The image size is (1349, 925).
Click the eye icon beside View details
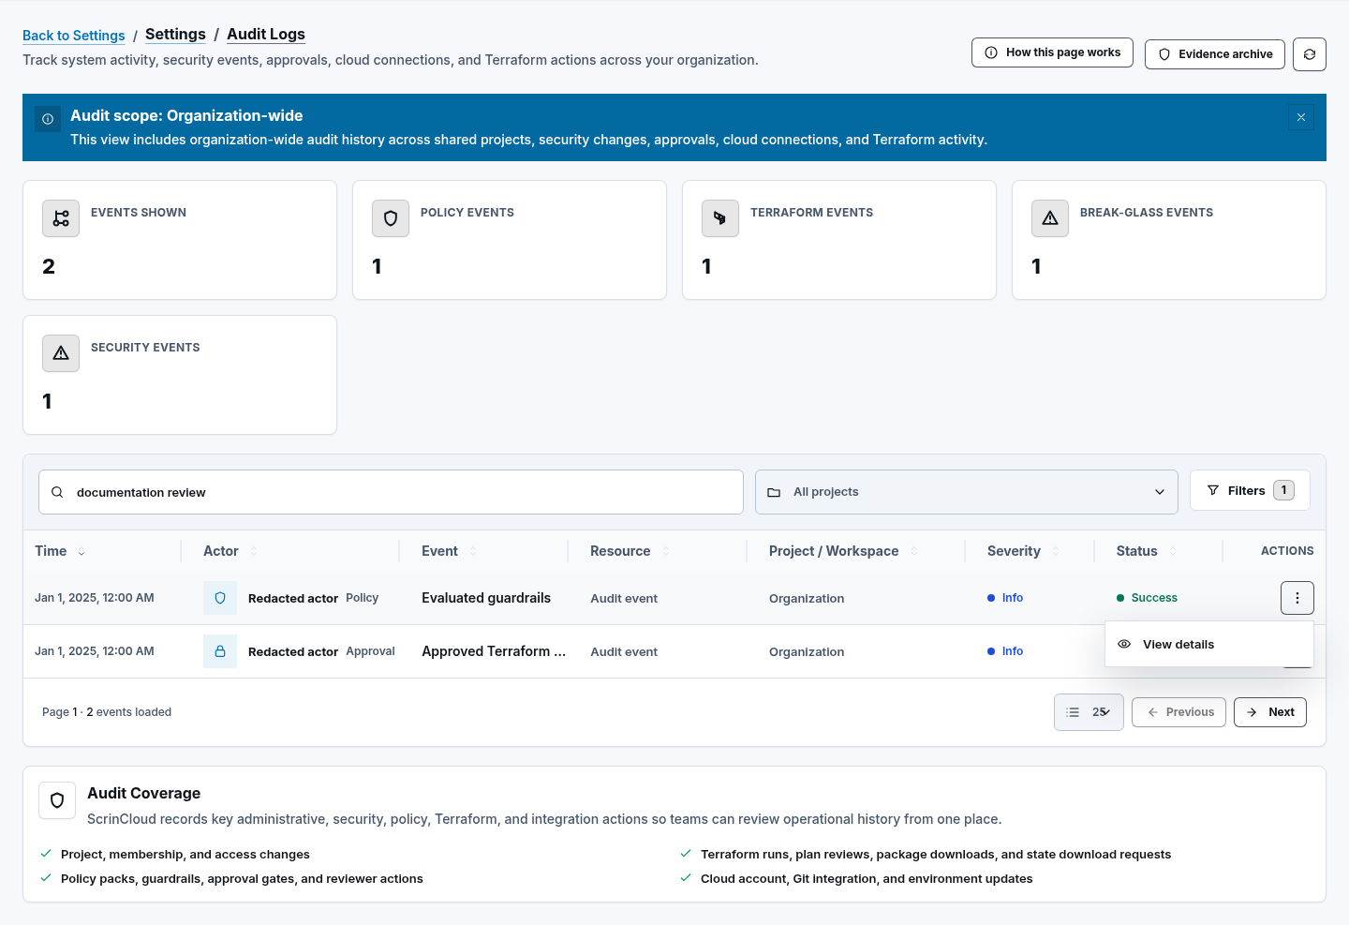[x=1124, y=644]
